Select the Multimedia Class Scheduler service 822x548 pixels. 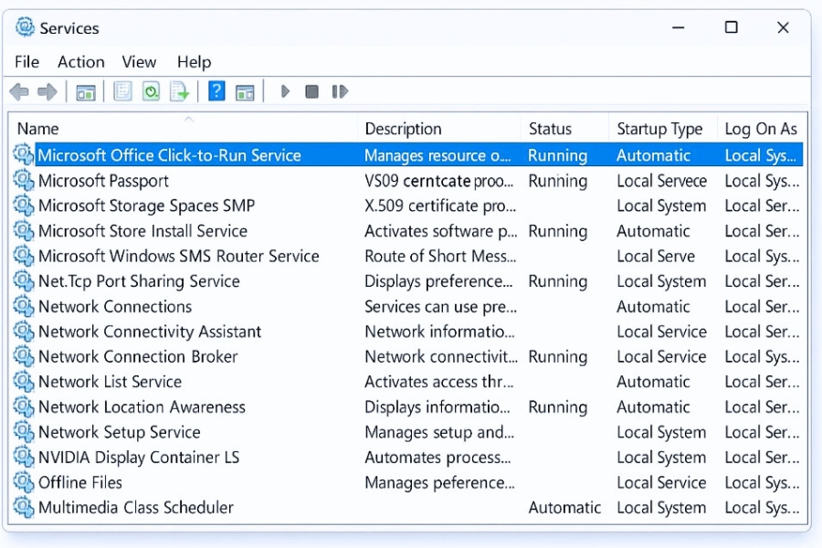136,508
